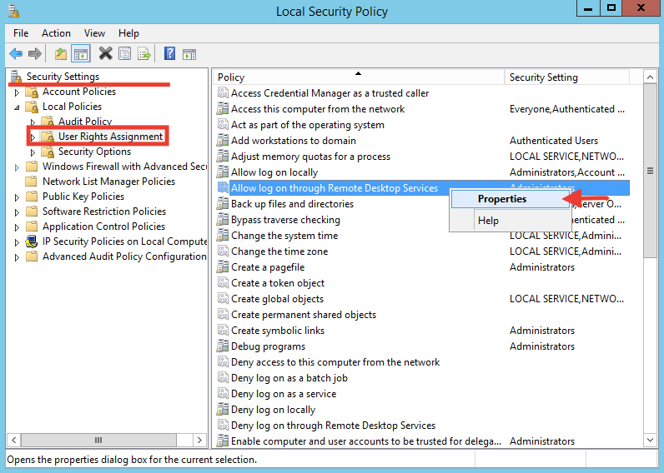Image resolution: width=664 pixels, height=473 pixels.
Task: Select Security Options in the tree
Action: point(94,152)
